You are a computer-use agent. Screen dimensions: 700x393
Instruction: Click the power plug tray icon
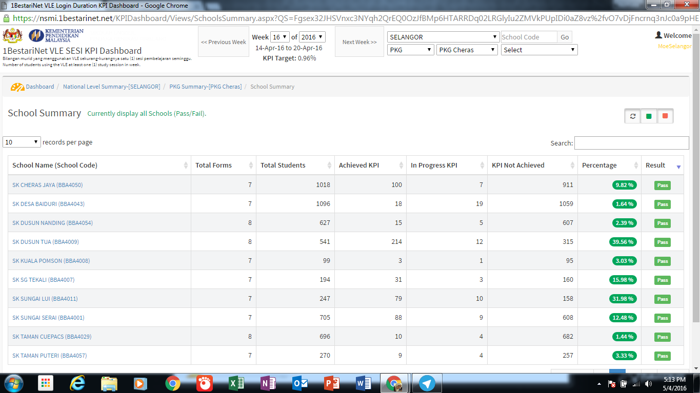coord(624,384)
